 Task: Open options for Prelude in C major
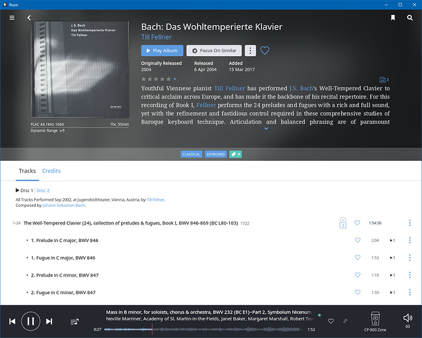410,240
